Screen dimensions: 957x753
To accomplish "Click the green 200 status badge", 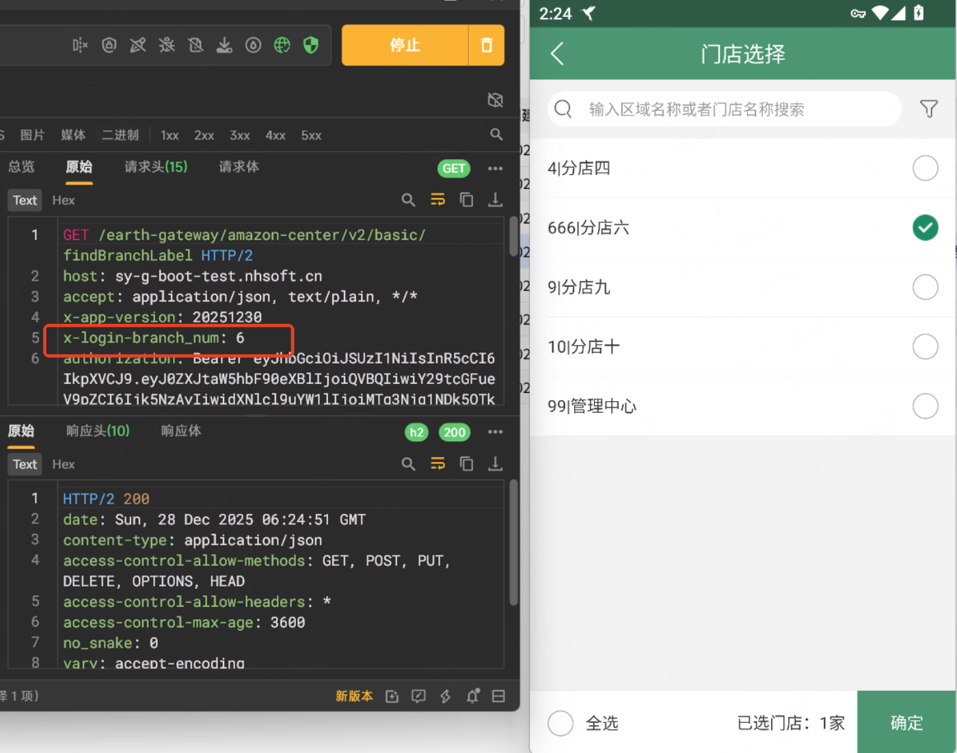I will tap(455, 432).
